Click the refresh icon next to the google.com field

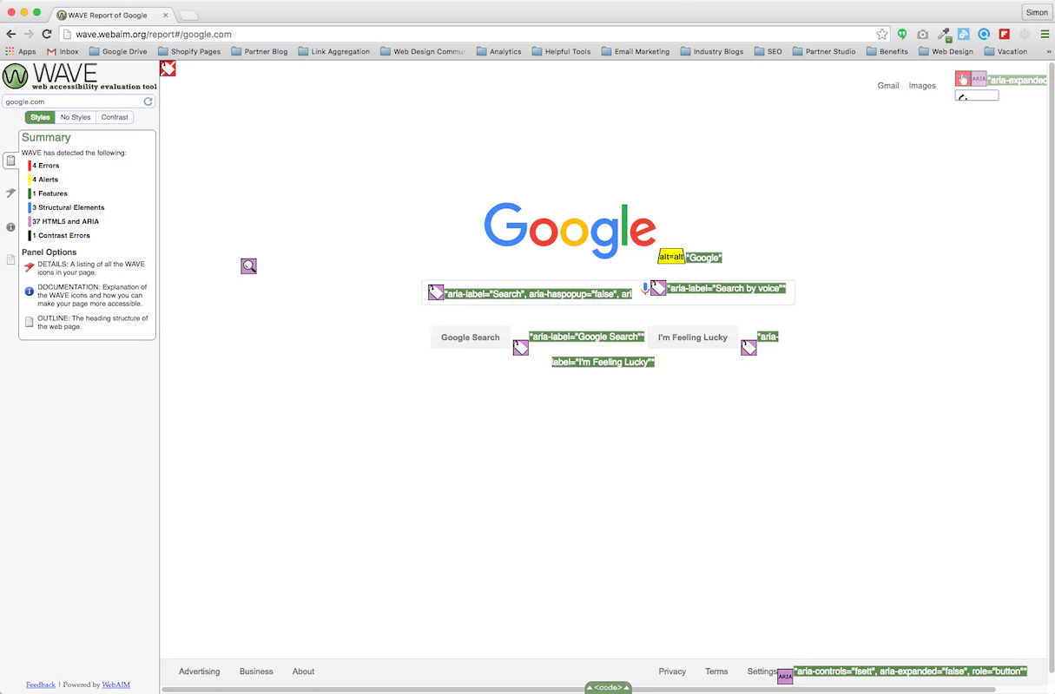pyautogui.click(x=148, y=101)
